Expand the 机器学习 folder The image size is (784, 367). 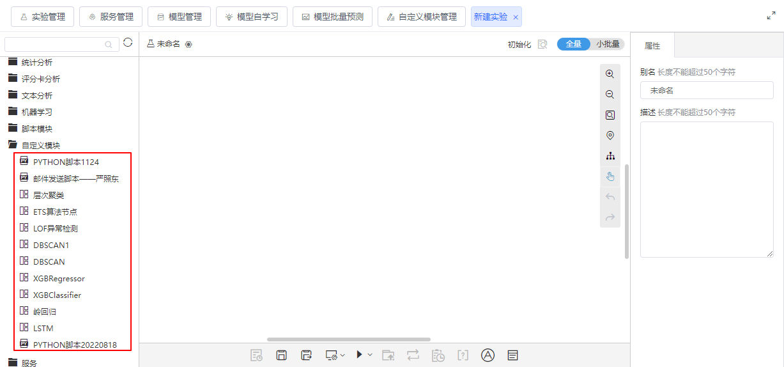[x=38, y=113]
